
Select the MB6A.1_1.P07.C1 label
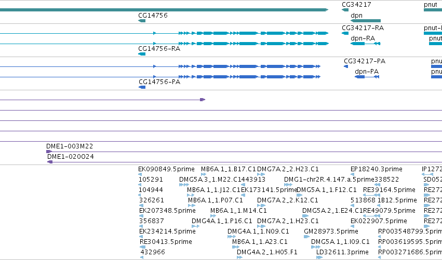[216, 200]
